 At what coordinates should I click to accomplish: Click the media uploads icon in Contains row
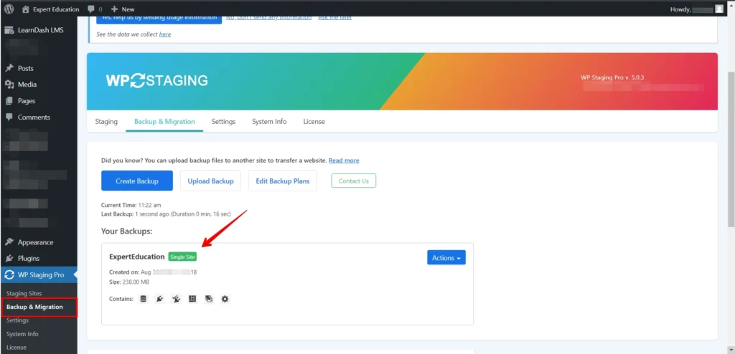click(209, 299)
